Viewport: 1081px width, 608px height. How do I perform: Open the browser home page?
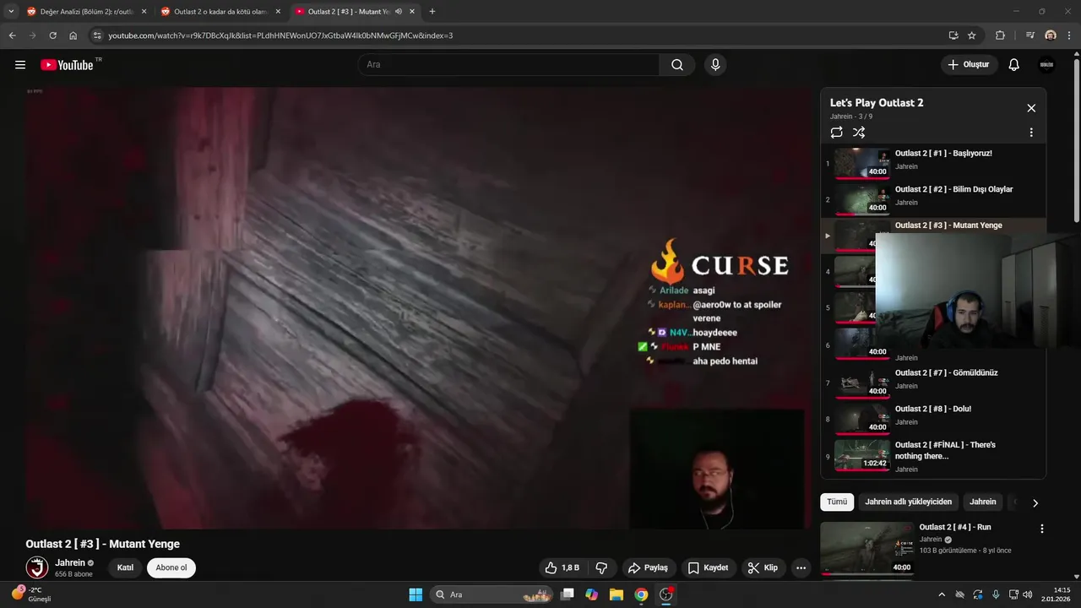click(73, 35)
